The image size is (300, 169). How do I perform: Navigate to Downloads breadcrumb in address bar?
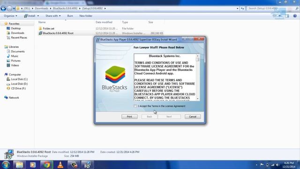pos(42,8)
